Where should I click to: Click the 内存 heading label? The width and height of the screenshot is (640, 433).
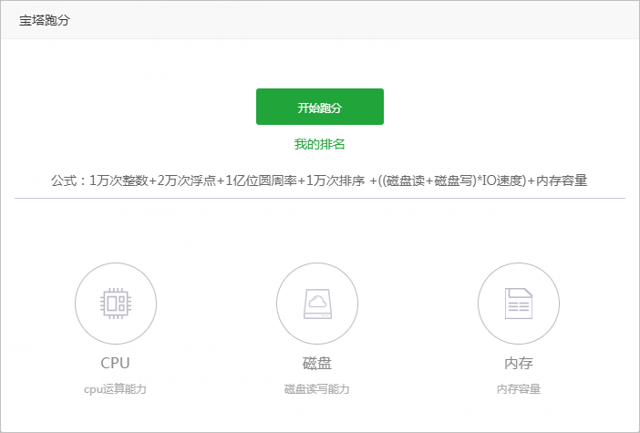click(519, 363)
